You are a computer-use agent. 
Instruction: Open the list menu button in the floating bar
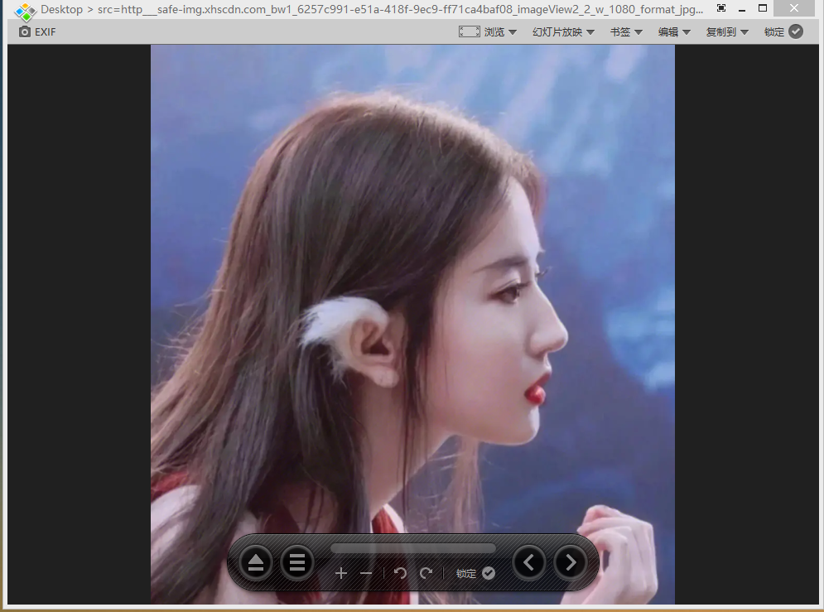click(297, 562)
